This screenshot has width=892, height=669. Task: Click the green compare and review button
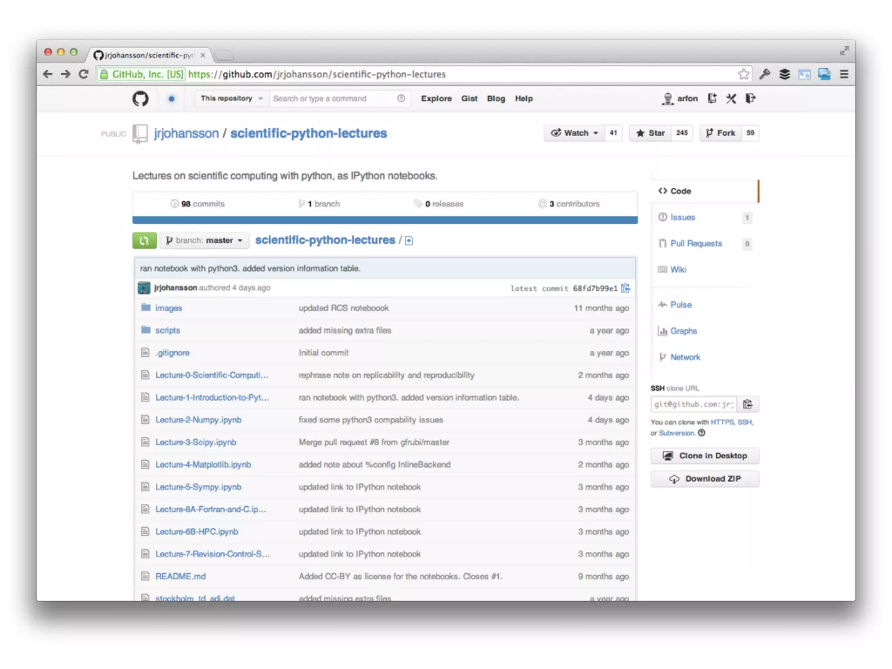click(x=144, y=240)
